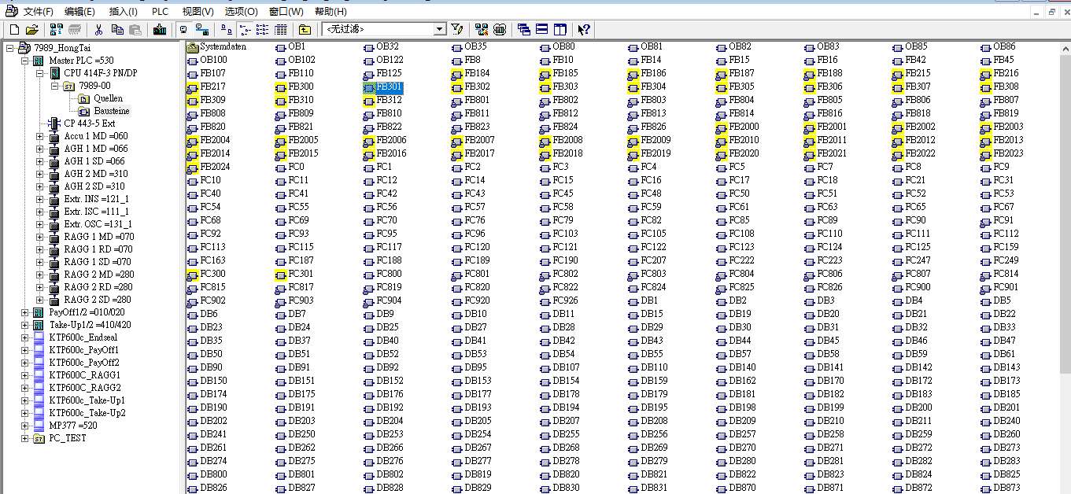Select the KTP600c_Endseal tree item

pyautogui.click(x=83, y=337)
